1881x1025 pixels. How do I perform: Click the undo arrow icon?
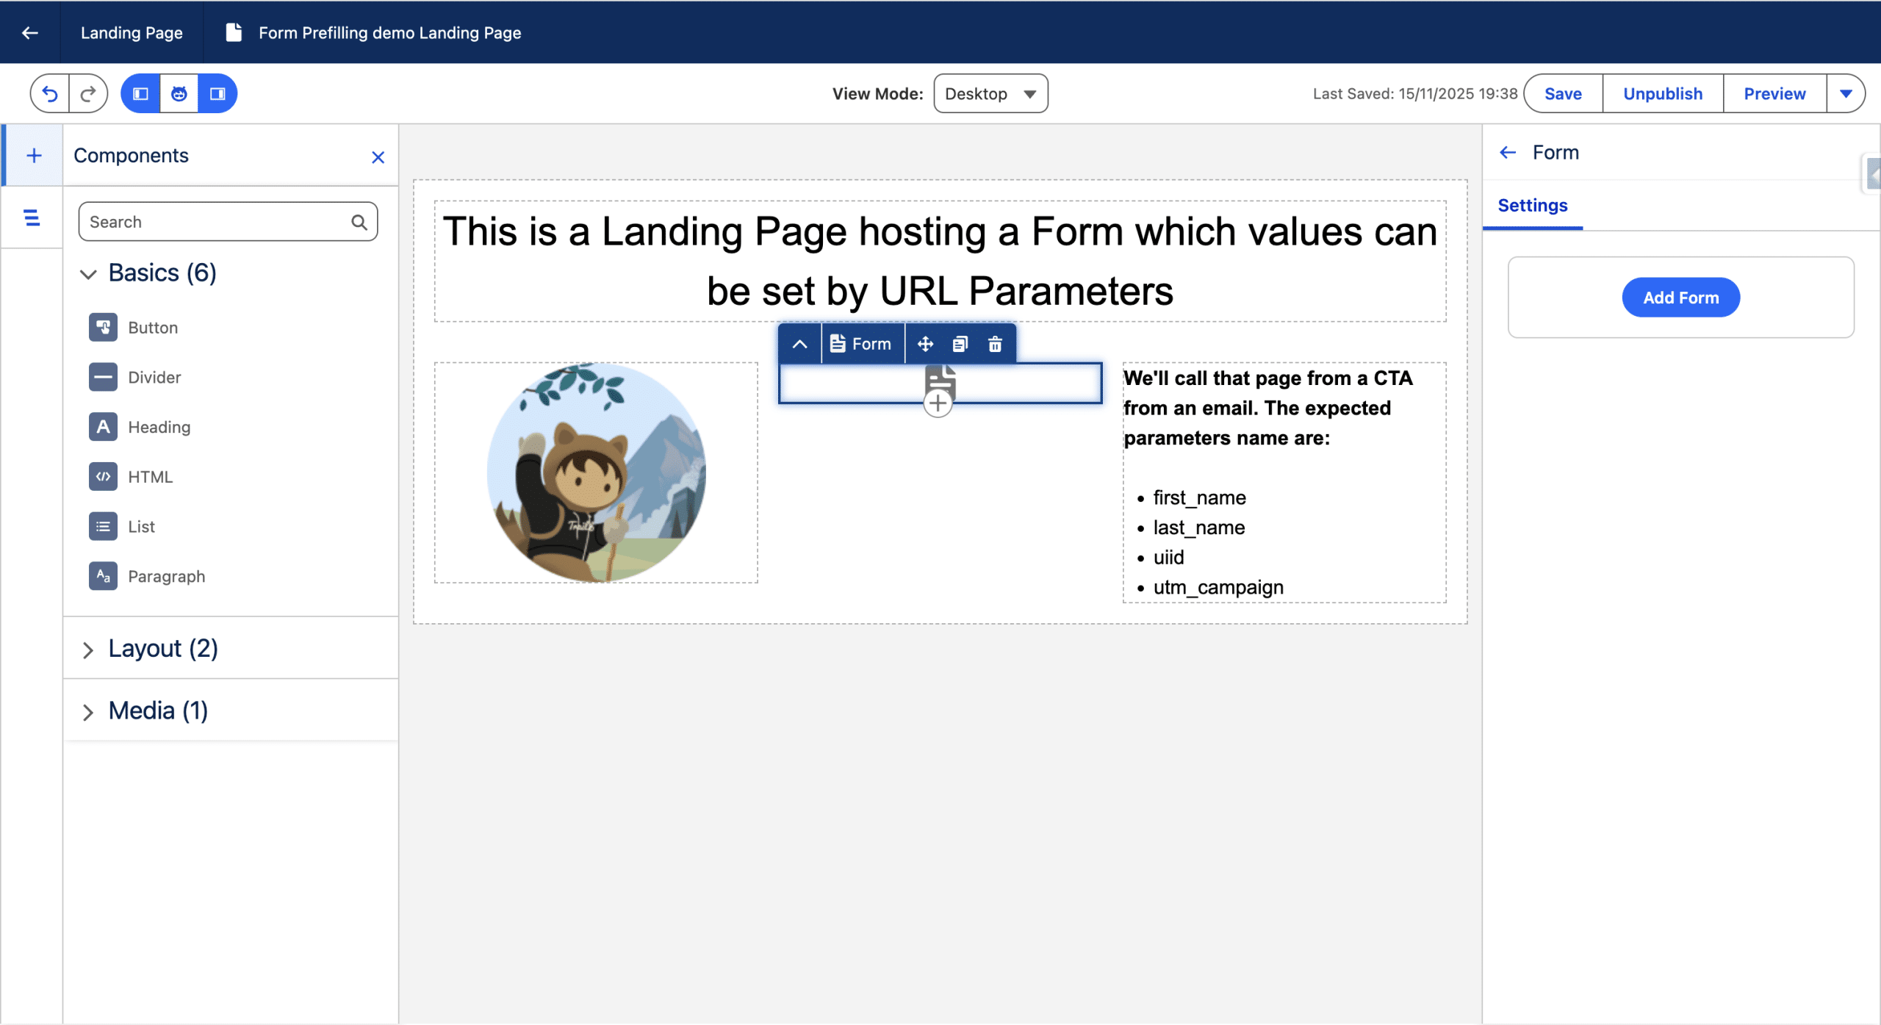50,93
